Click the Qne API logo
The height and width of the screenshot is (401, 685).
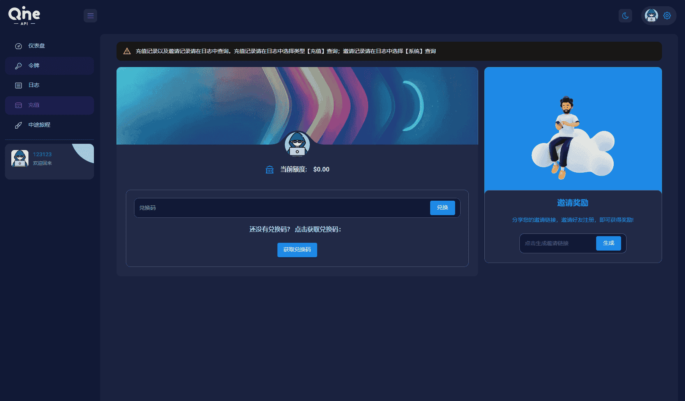click(24, 16)
